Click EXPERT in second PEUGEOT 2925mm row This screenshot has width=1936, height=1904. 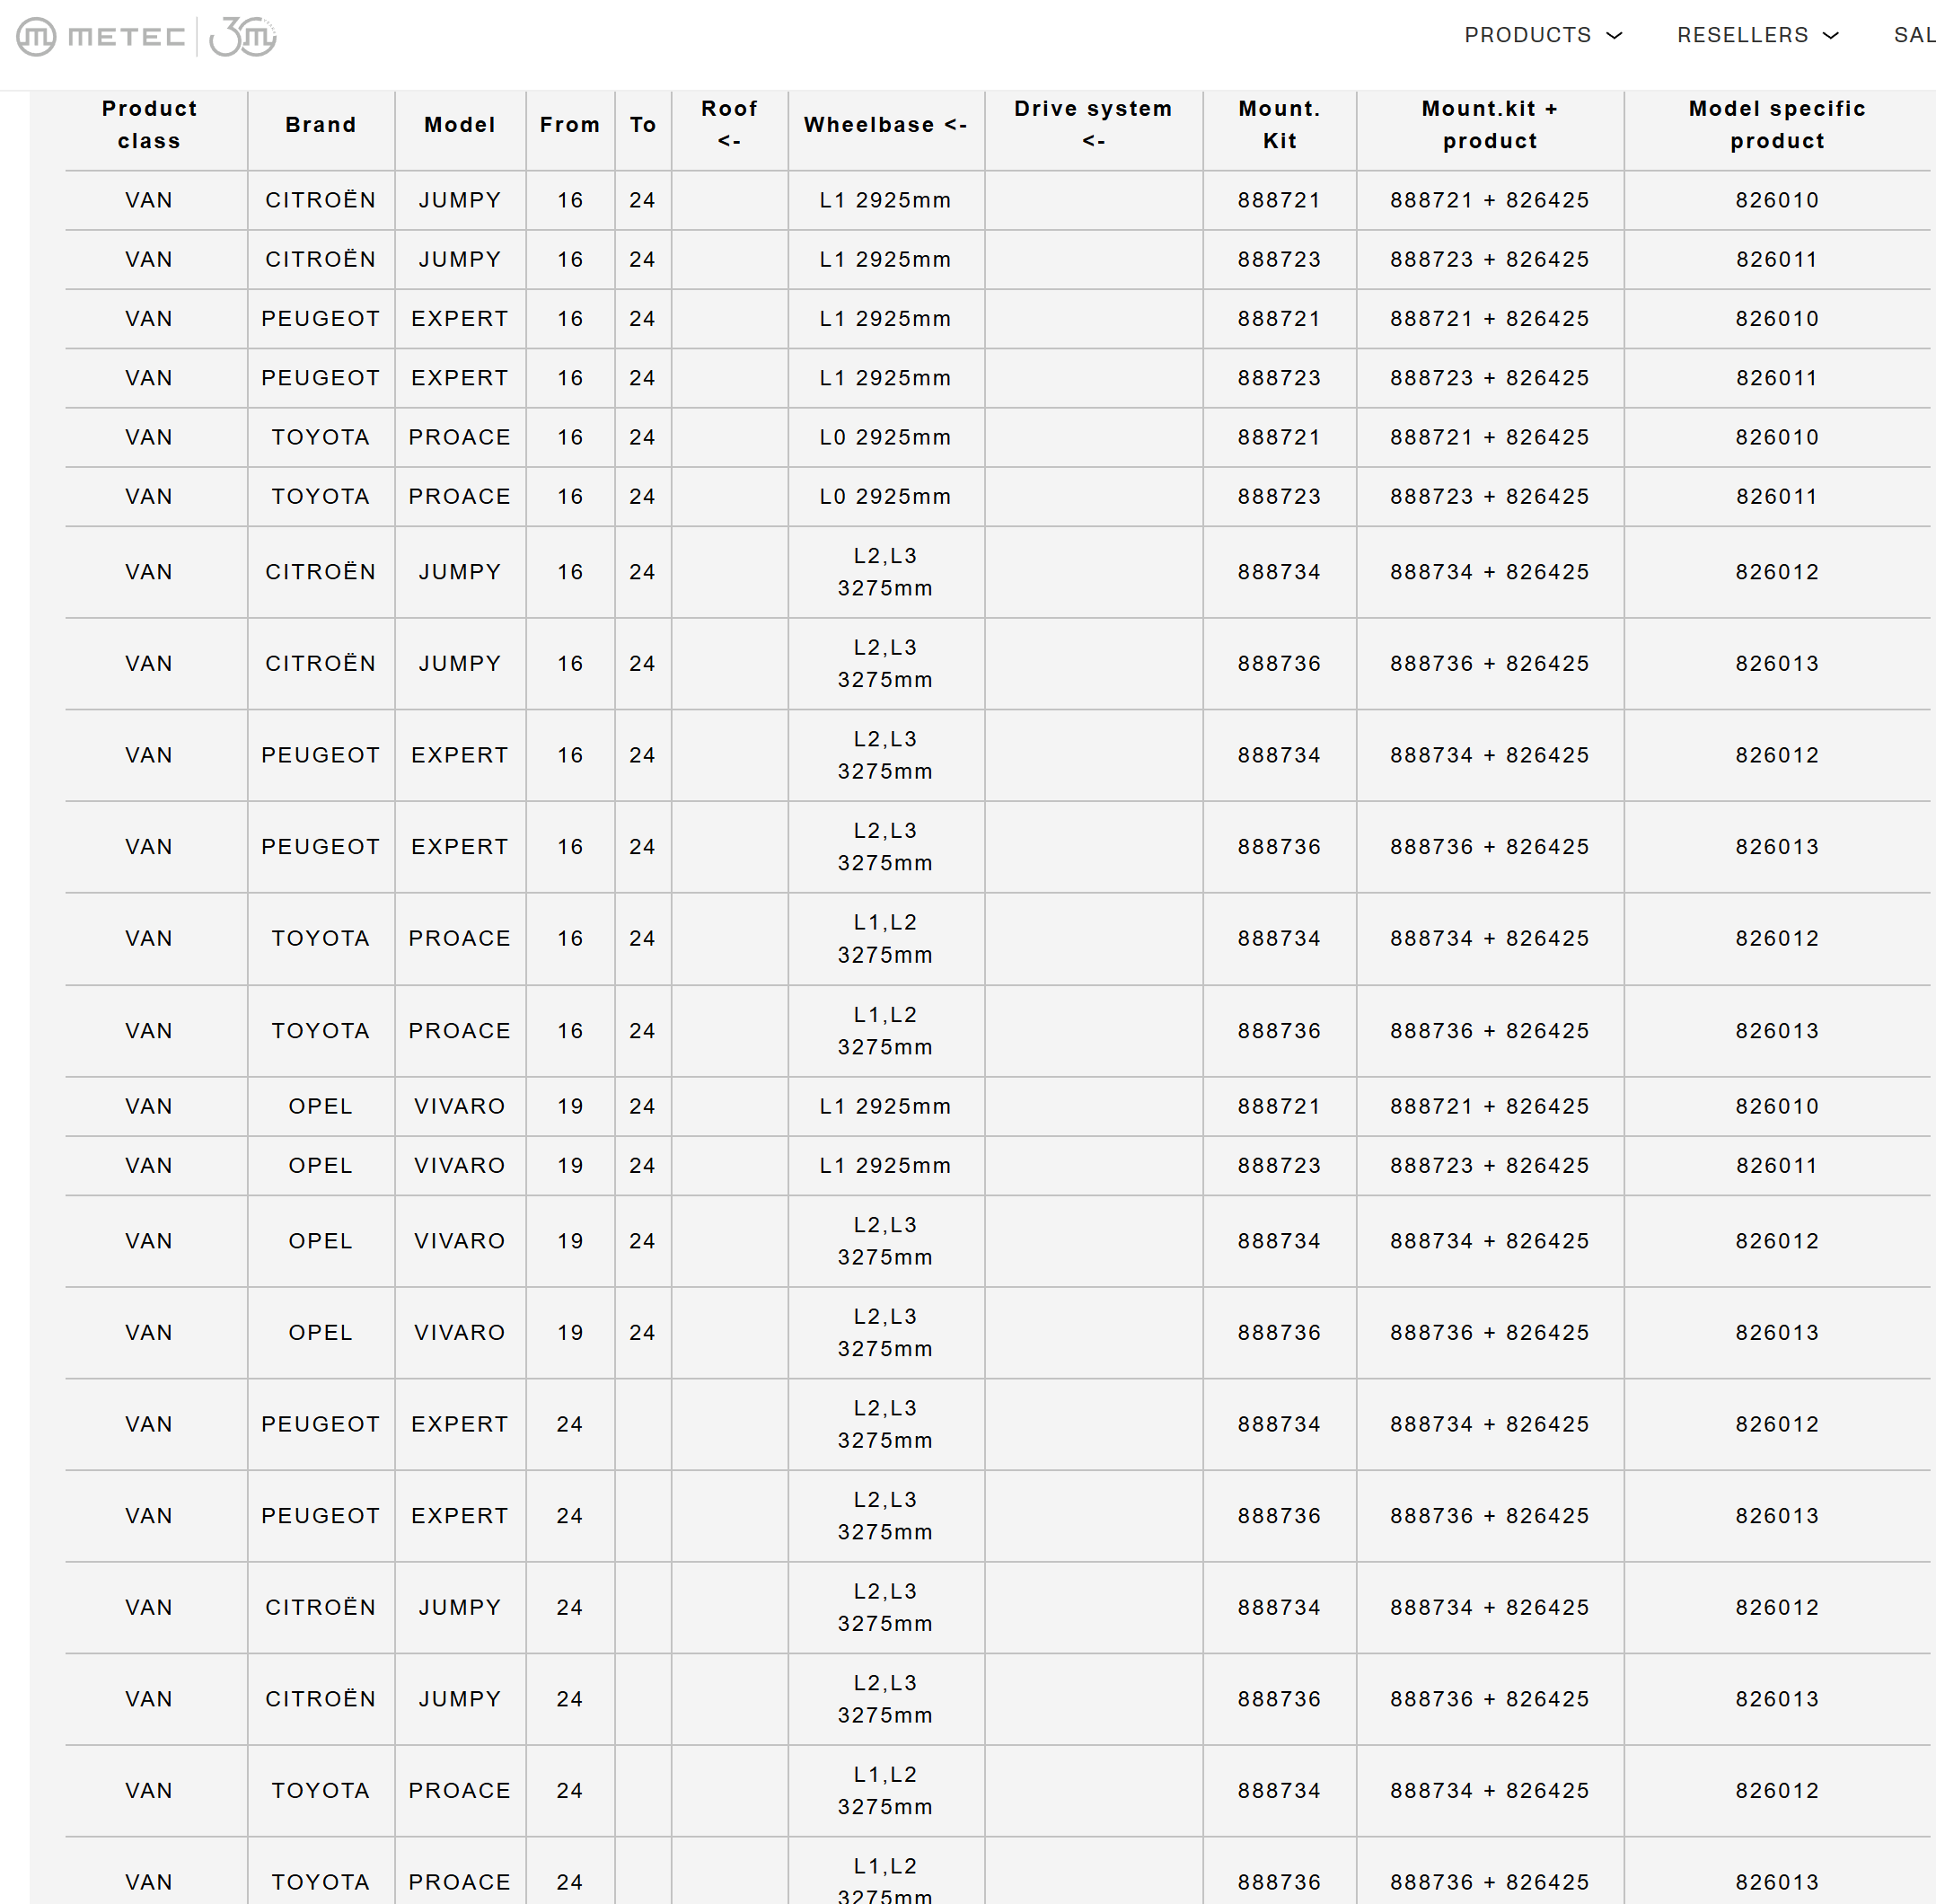(460, 378)
